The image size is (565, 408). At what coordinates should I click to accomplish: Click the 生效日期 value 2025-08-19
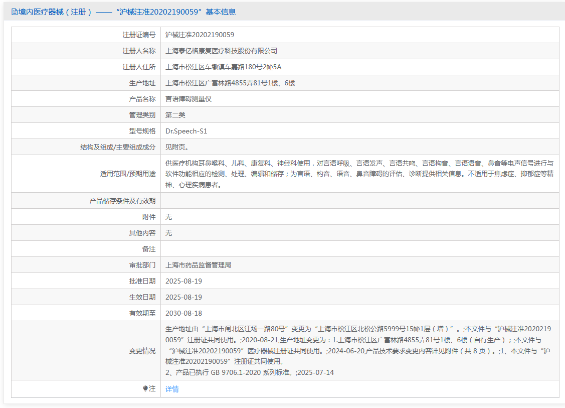pos(183,297)
